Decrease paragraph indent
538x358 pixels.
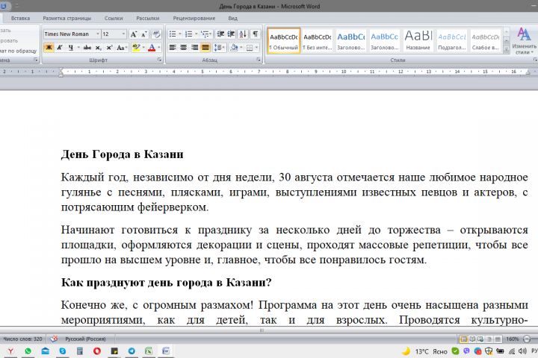coord(220,34)
